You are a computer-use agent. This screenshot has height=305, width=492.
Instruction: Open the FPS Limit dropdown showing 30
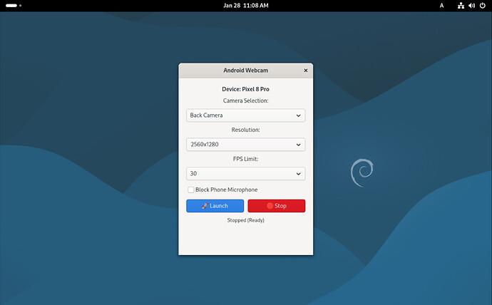pos(246,174)
